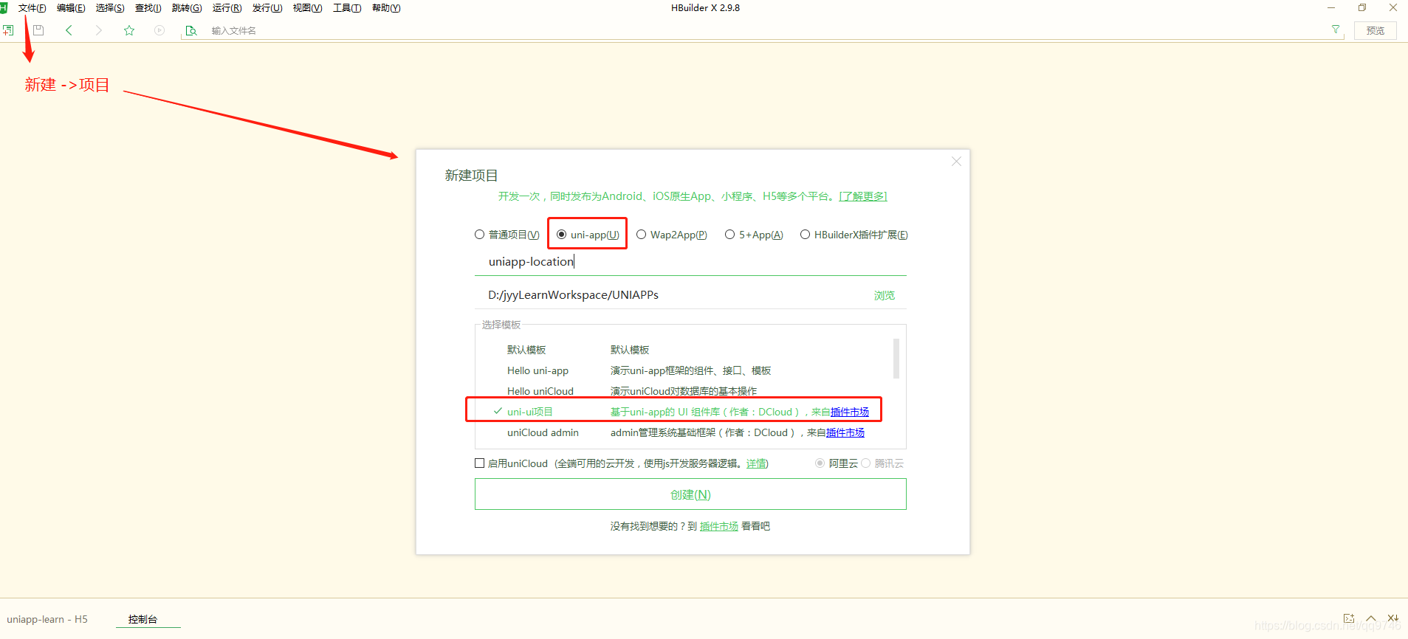This screenshot has height=639, width=1408.
Task: Restore down the HBuilder X window
Action: click(1362, 8)
